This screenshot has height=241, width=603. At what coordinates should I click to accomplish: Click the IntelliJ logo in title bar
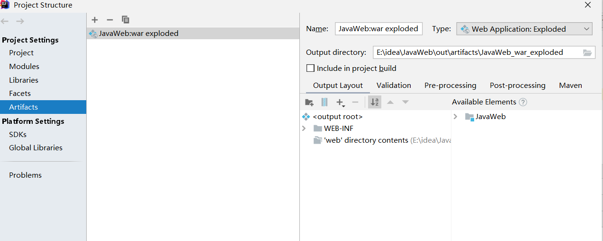click(x=6, y=5)
